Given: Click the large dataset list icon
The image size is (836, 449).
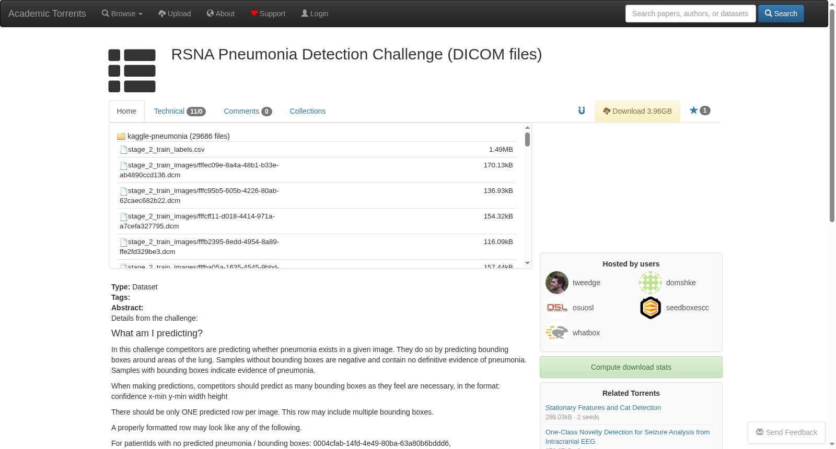Looking at the screenshot, I should (132, 70).
